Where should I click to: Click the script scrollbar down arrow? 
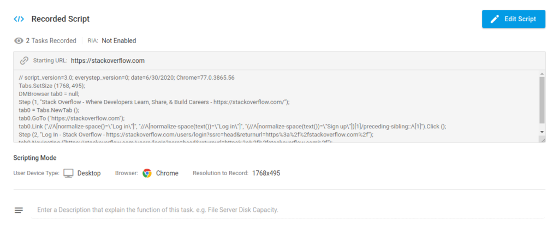(542, 132)
